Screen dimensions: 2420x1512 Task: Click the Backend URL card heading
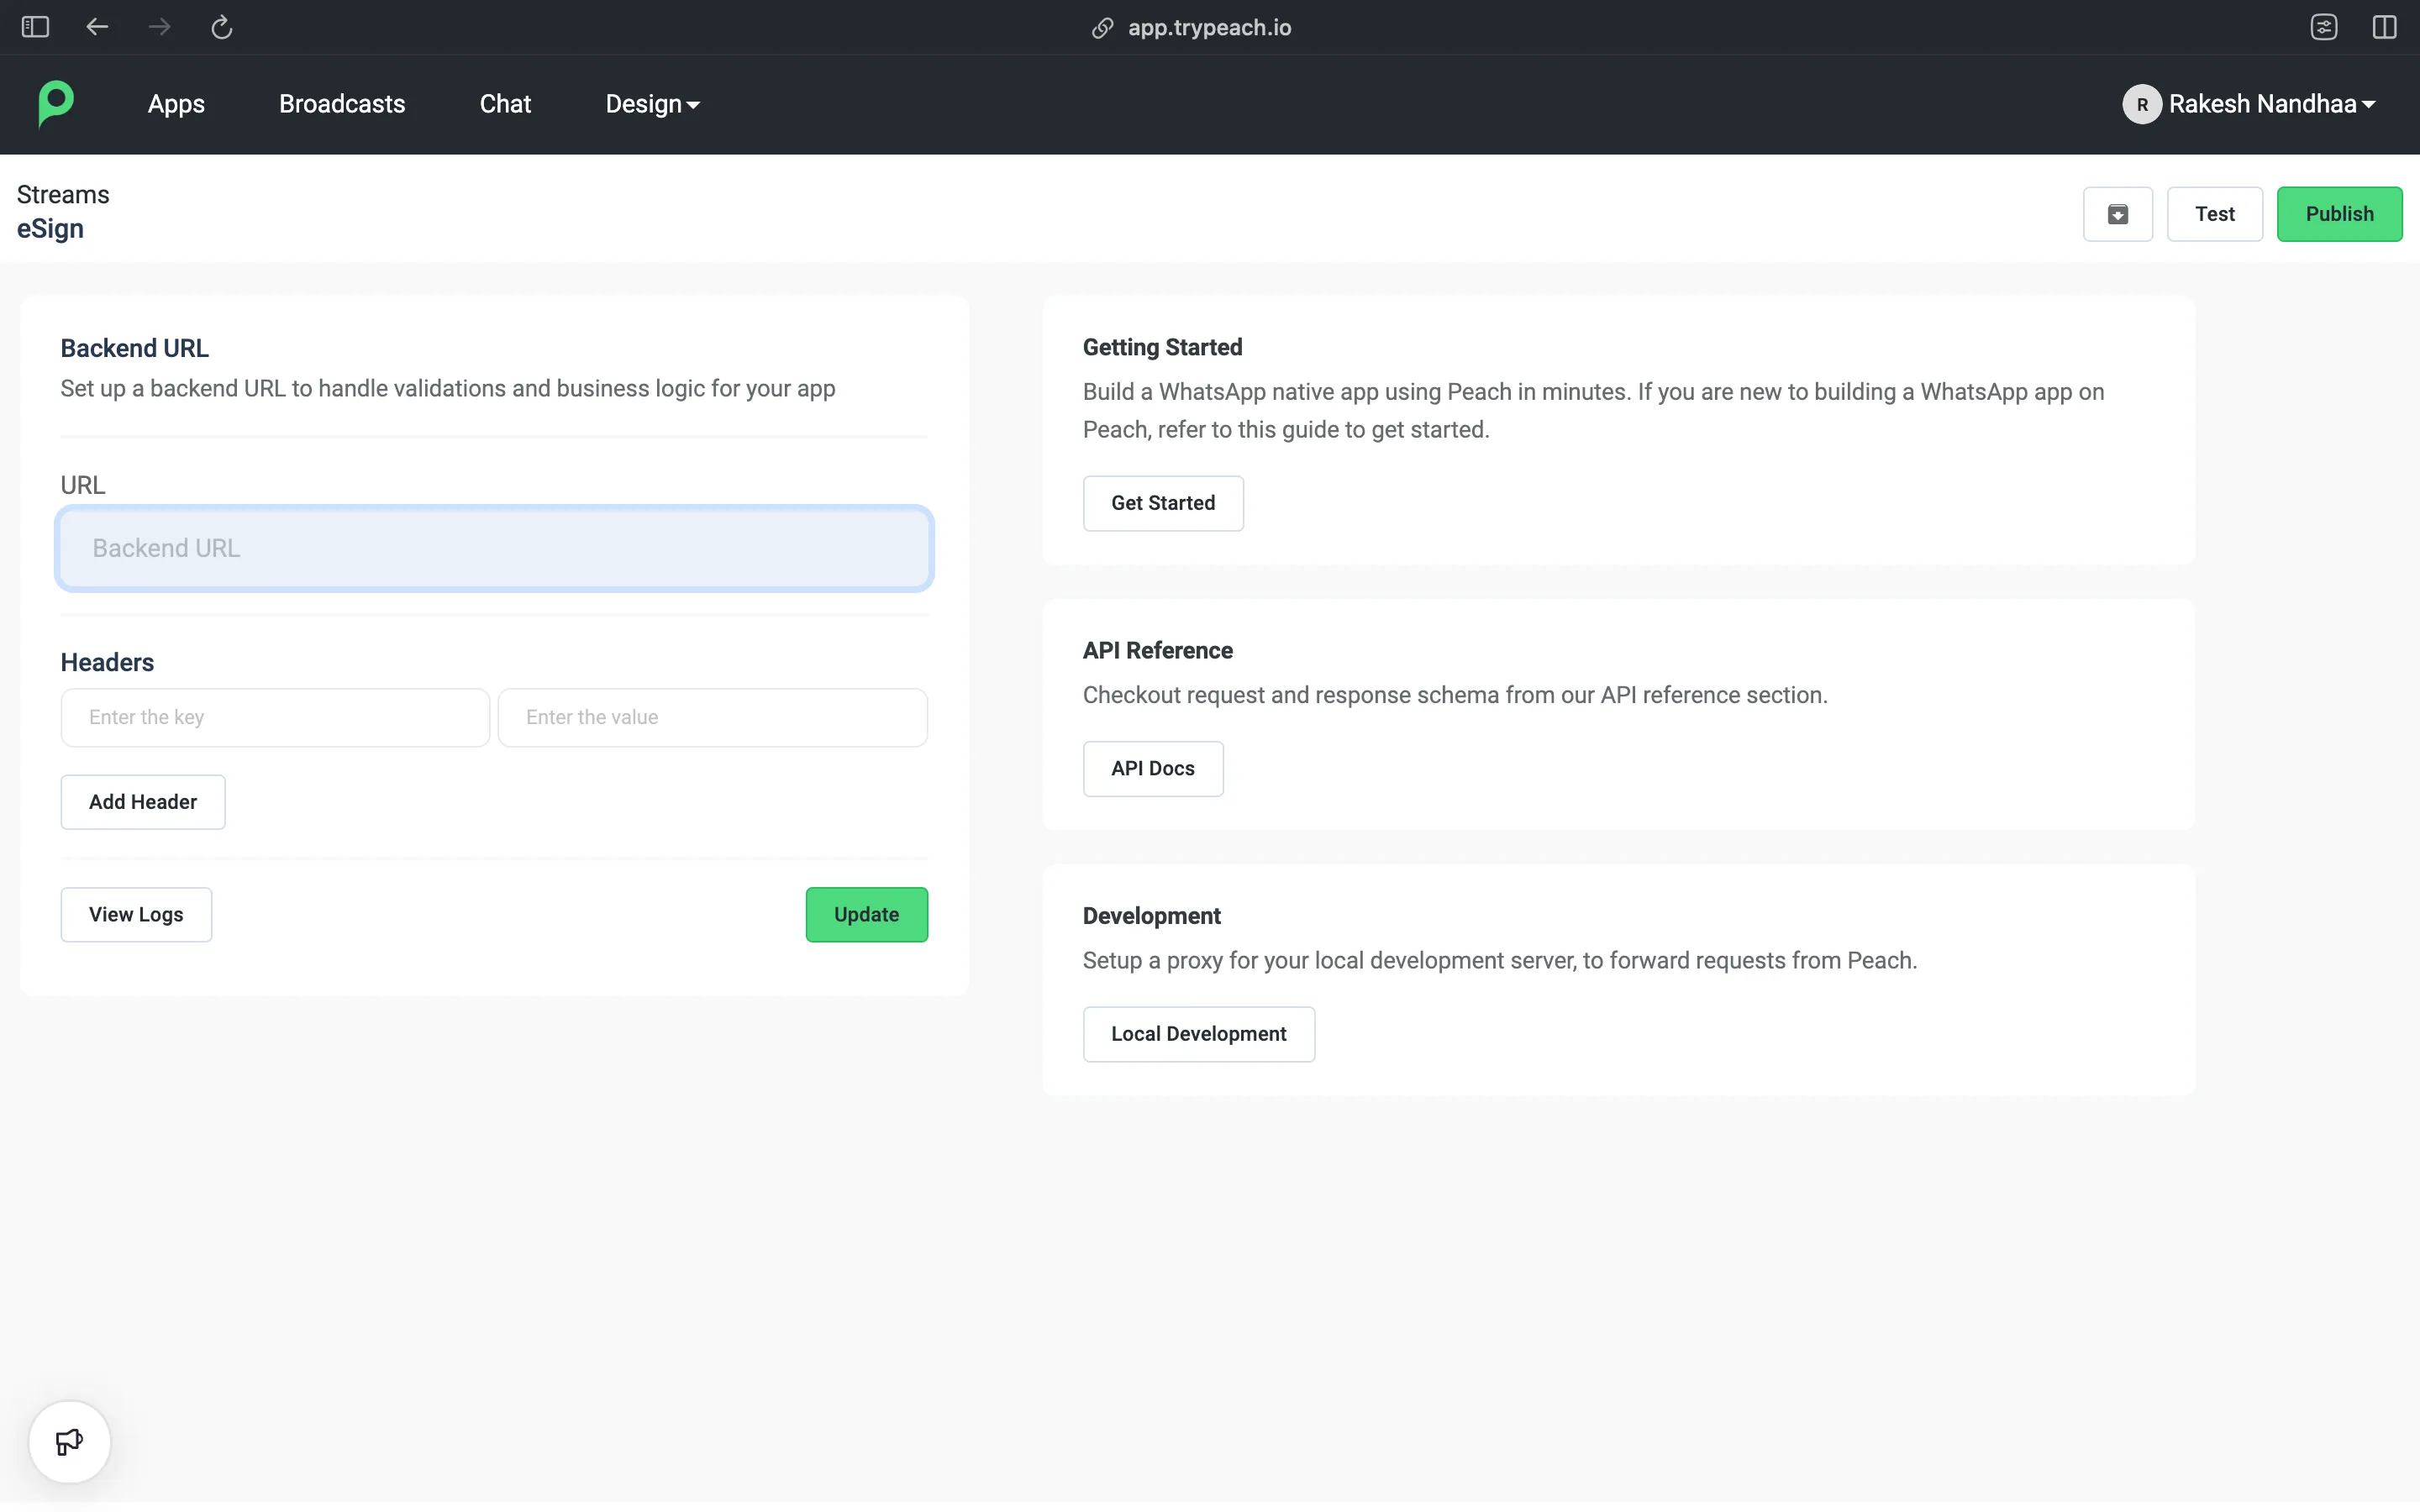pos(135,348)
